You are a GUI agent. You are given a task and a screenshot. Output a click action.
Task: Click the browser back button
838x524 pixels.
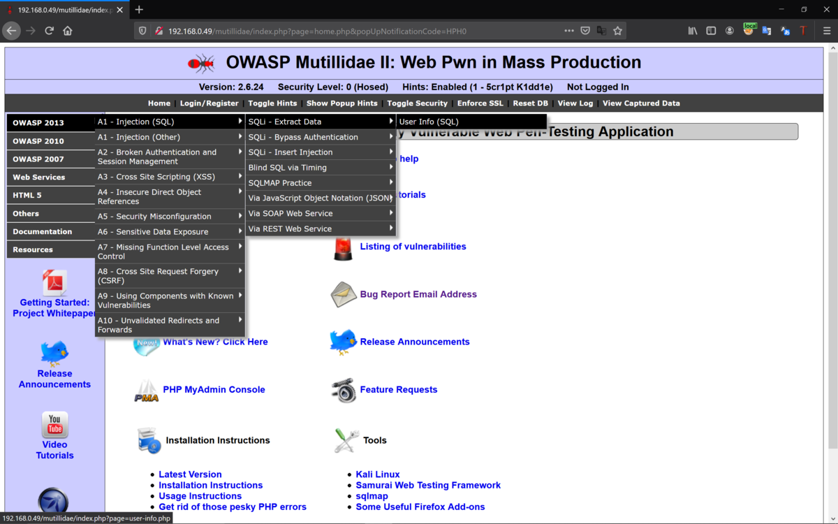(11, 31)
